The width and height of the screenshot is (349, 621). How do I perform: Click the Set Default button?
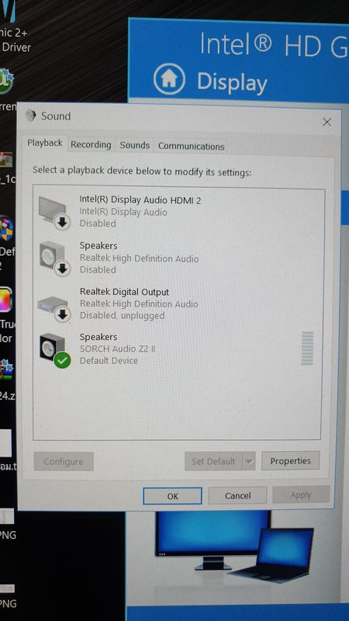(214, 461)
